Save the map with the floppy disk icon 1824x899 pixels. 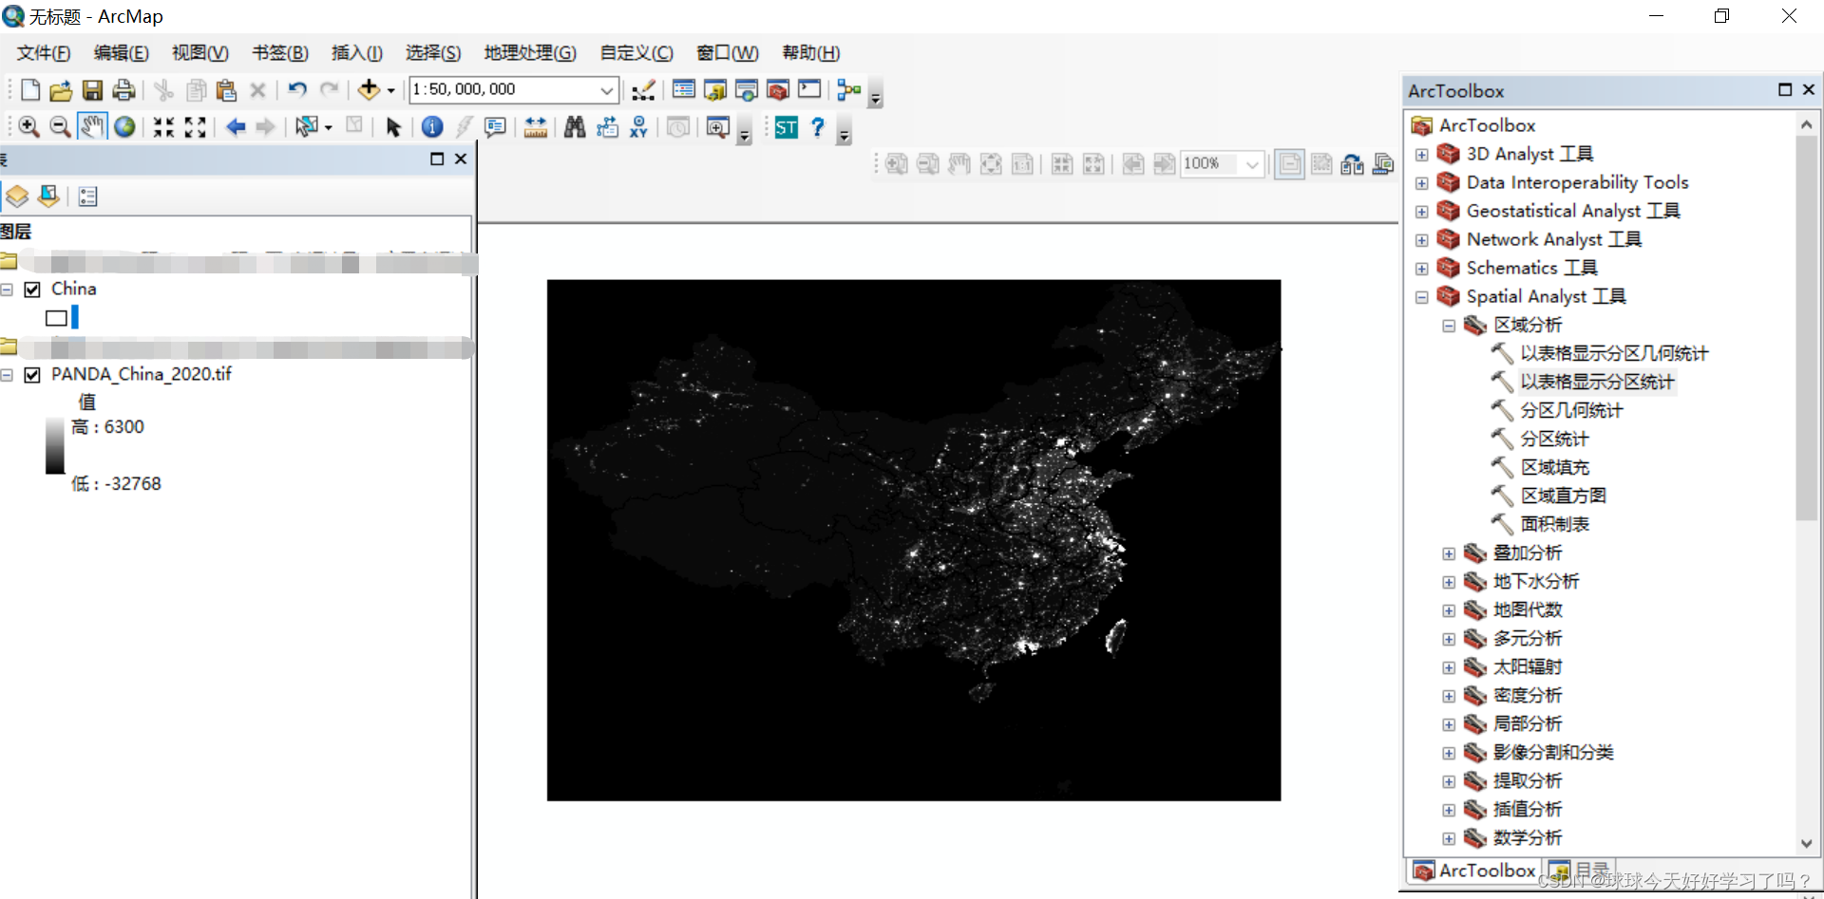92,90
